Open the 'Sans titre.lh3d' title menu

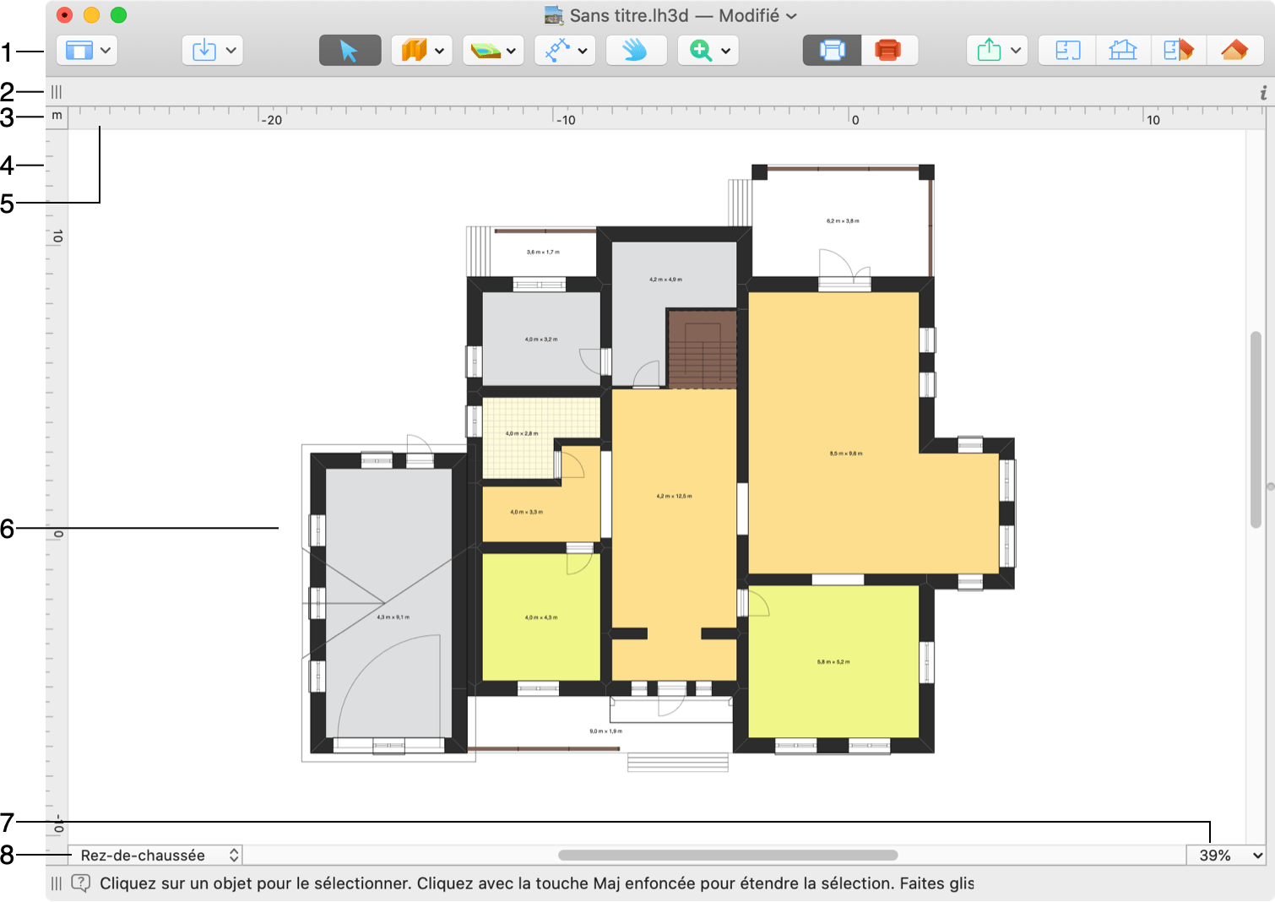tap(682, 15)
